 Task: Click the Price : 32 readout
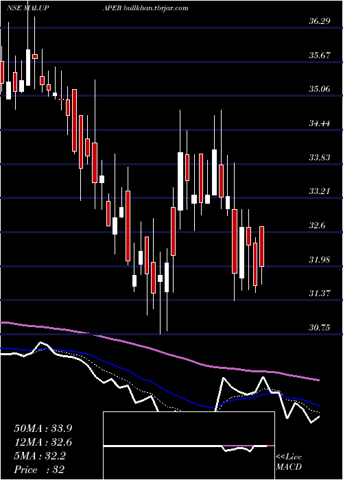point(39,470)
